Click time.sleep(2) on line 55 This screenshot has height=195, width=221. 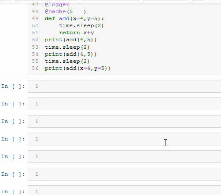(67, 61)
